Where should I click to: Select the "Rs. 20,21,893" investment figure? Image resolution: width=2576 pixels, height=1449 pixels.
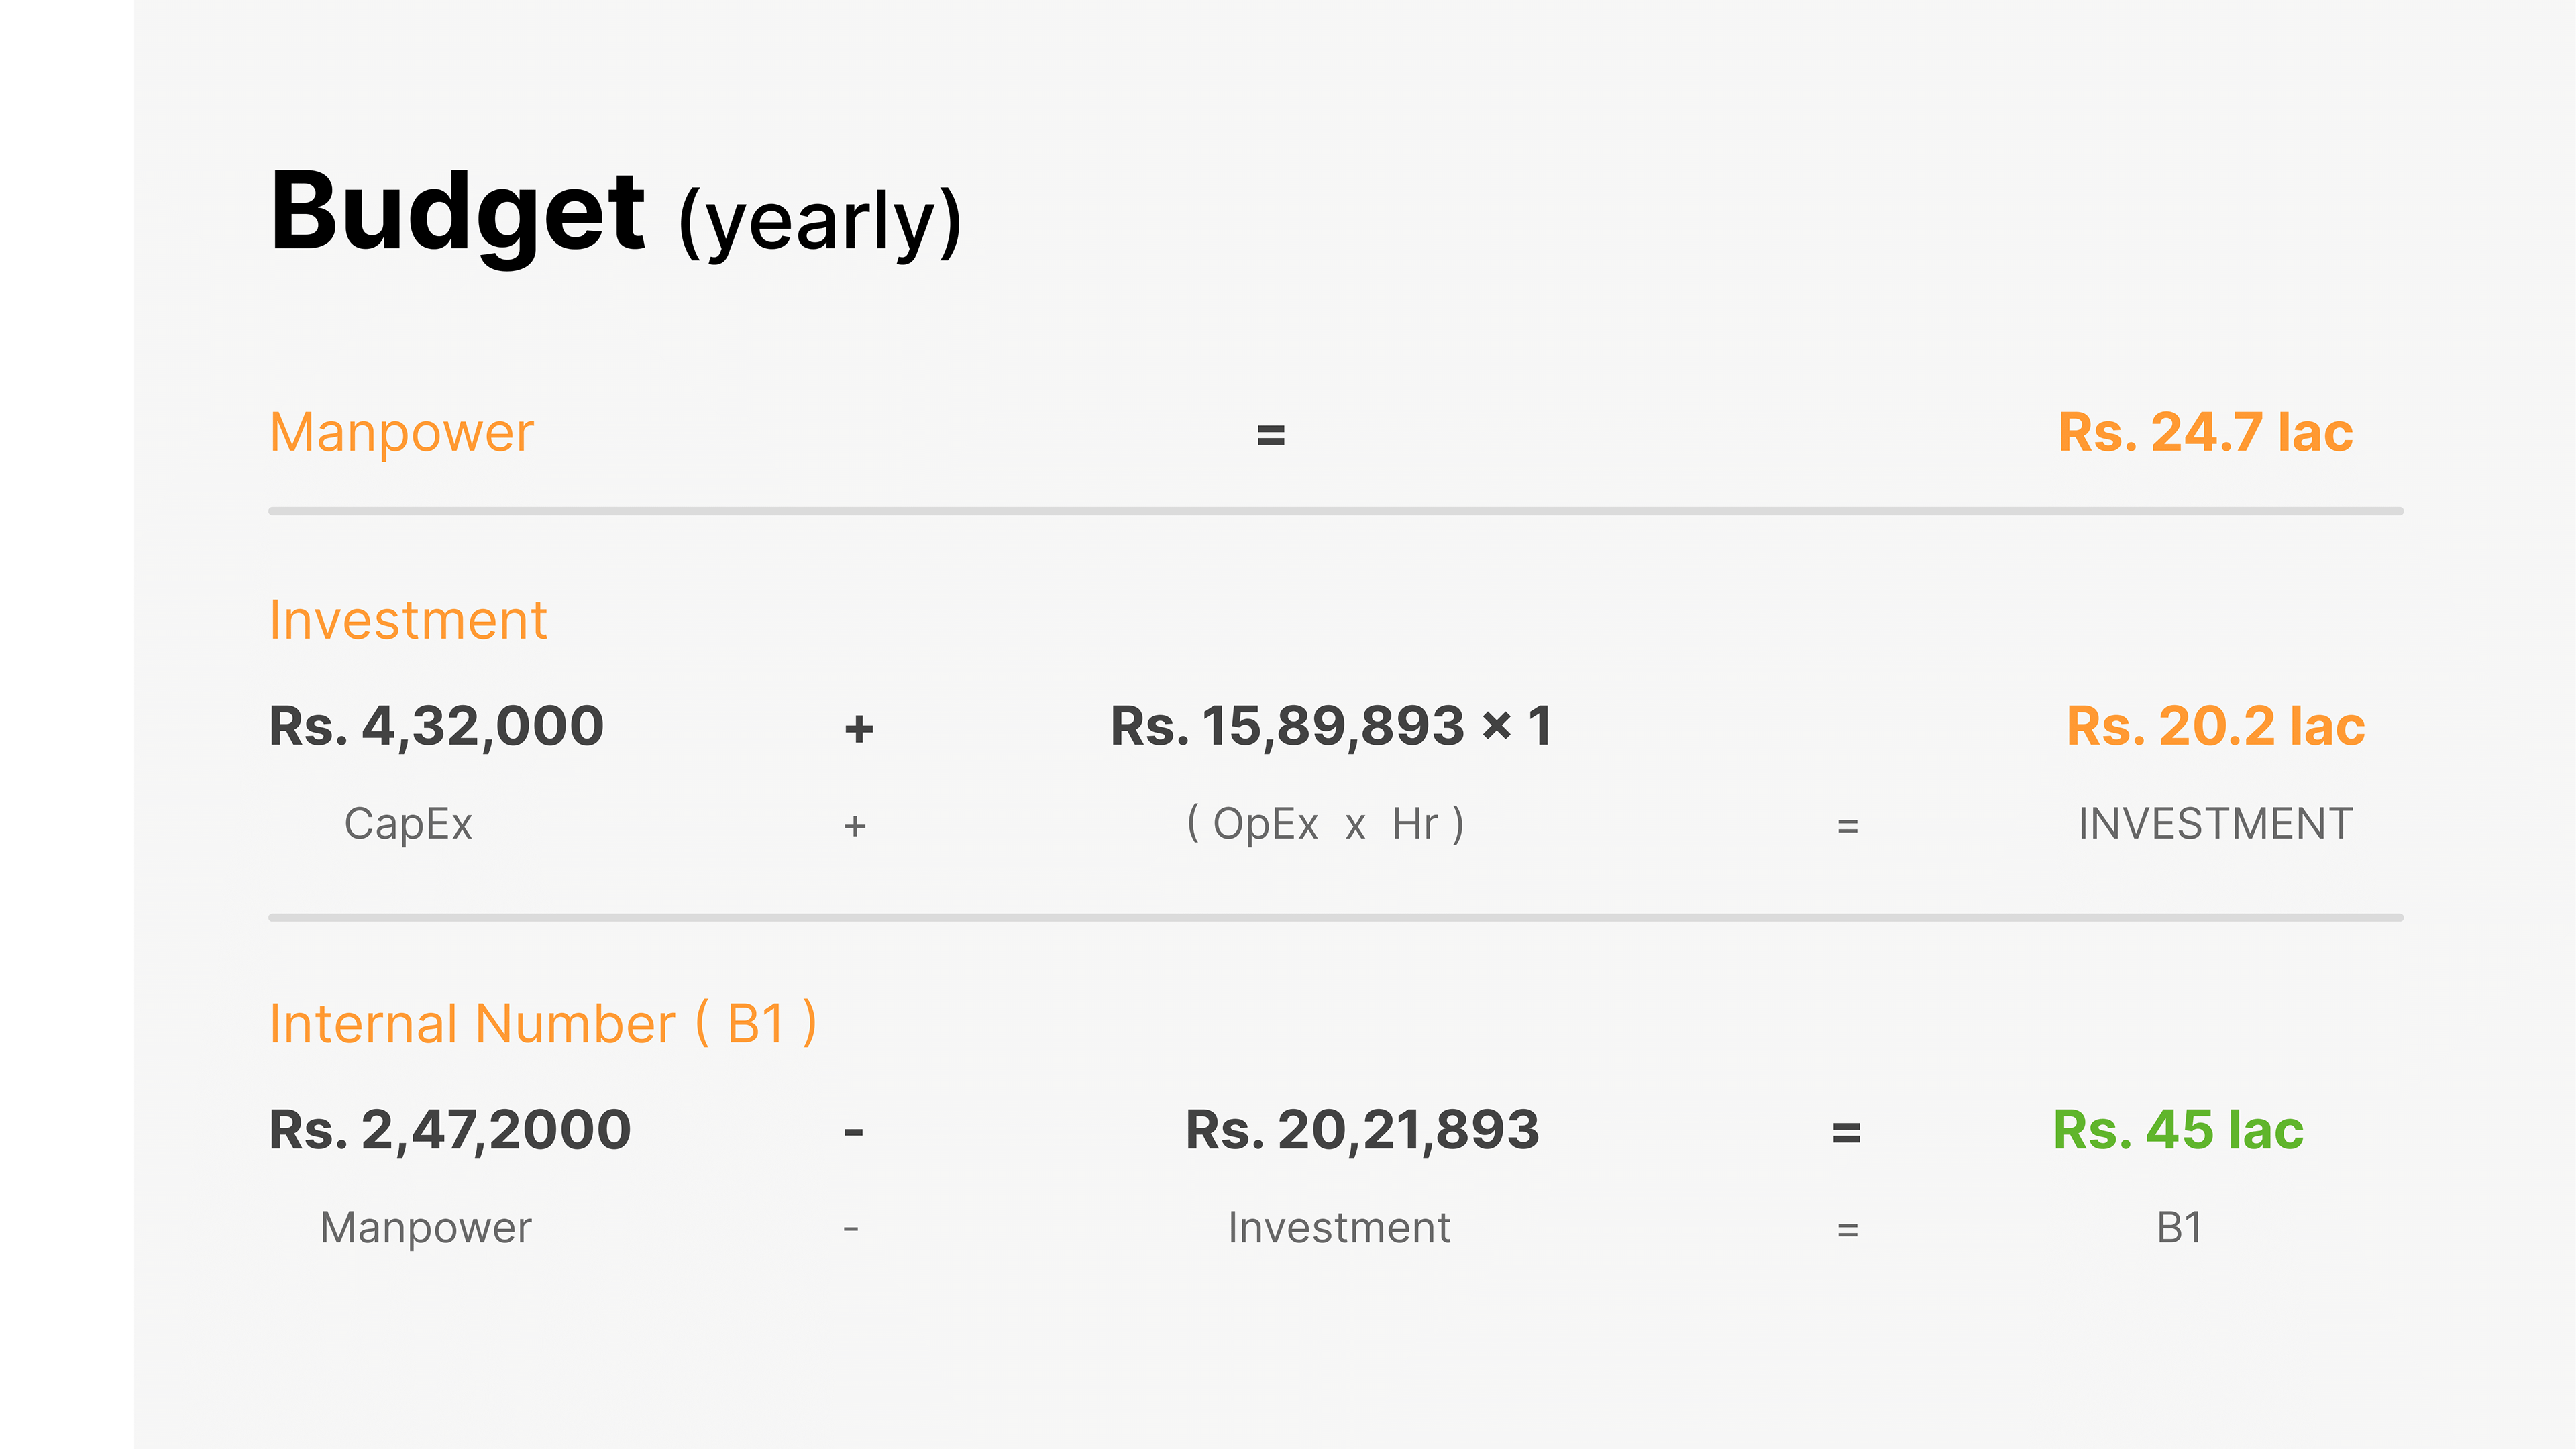click(x=1362, y=1130)
